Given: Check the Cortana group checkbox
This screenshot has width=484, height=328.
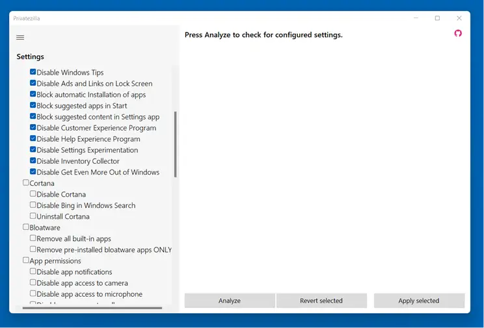Looking at the screenshot, I should tap(26, 183).
